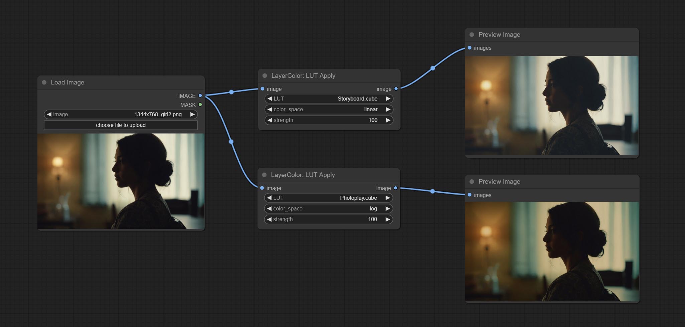685x327 pixels.
Task: Click image input port of Storyboard LUT node
Action: [263, 89]
